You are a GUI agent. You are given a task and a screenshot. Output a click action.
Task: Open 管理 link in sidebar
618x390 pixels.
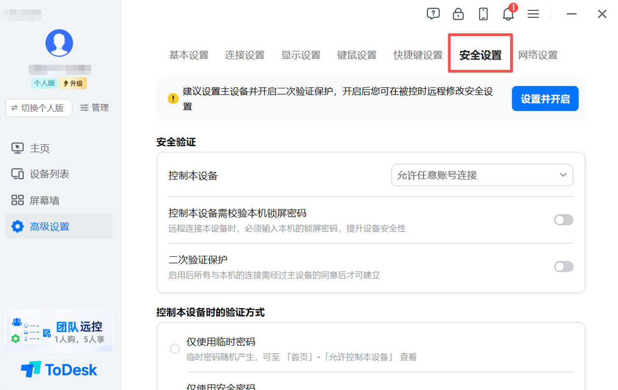click(x=94, y=108)
